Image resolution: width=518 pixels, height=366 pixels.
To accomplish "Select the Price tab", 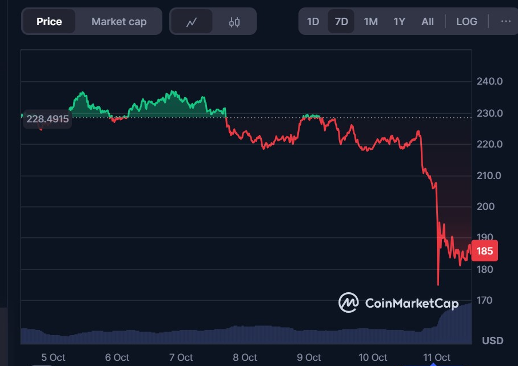I will pos(49,22).
